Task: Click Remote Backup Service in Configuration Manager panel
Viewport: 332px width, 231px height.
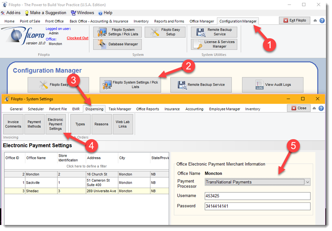Action: [x=201, y=85]
